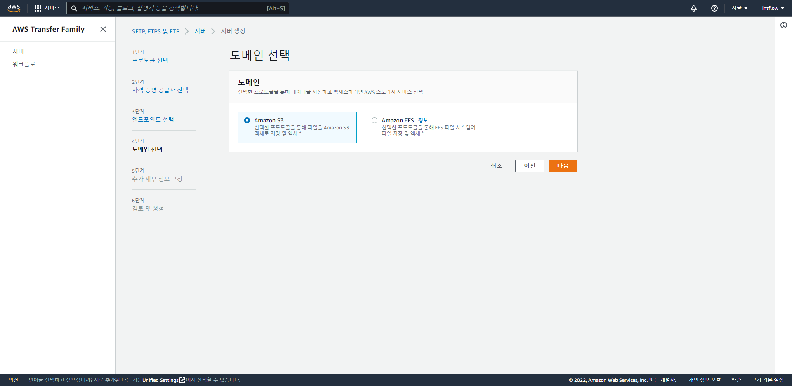Viewport: 792px width, 386px height.
Task: Open the notifications bell icon
Action: [x=694, y=8]
